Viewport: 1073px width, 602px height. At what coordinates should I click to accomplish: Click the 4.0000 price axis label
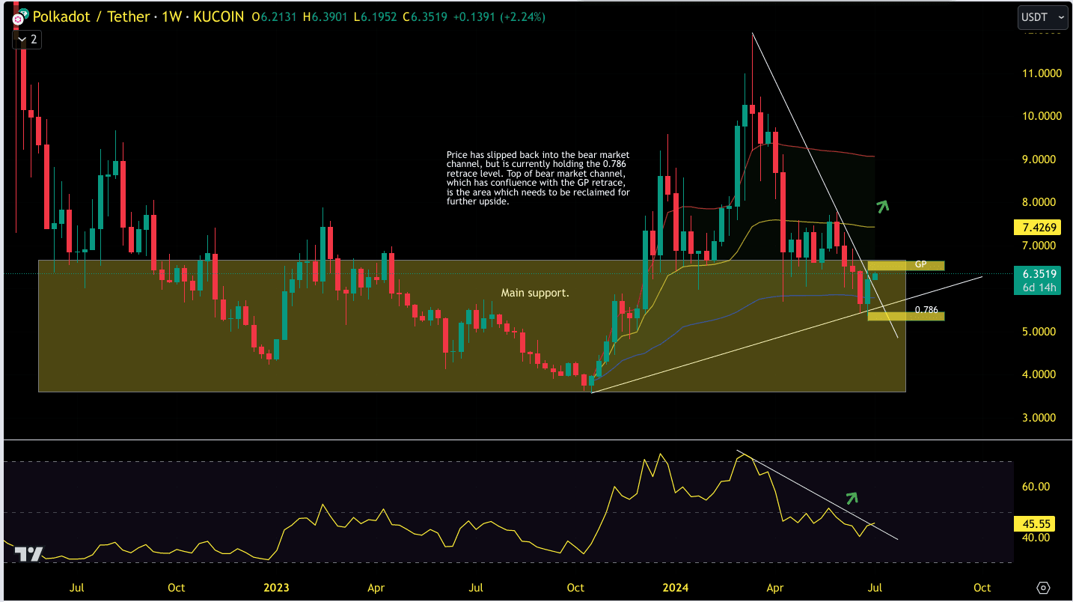click(x=1039, y=374)
